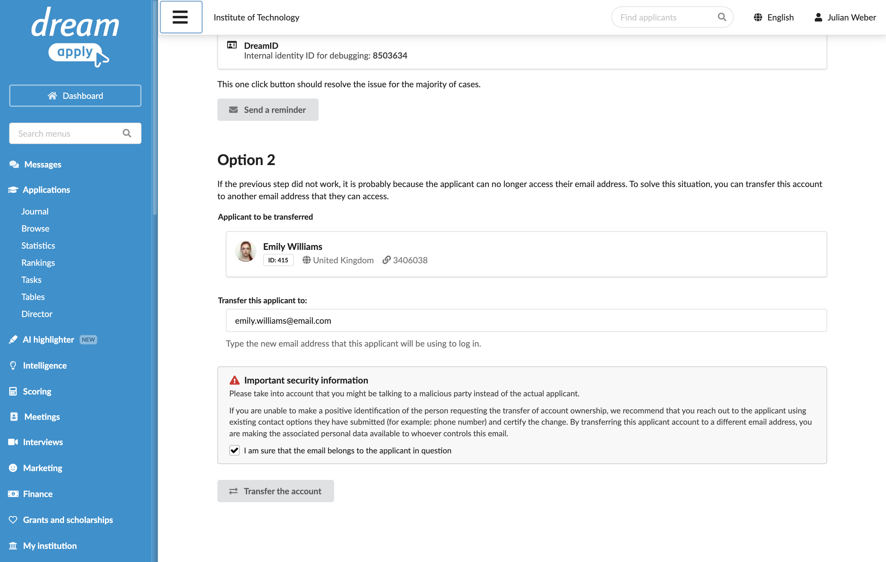
Task: Click the Transfer the account button
Action: [276, 491]
